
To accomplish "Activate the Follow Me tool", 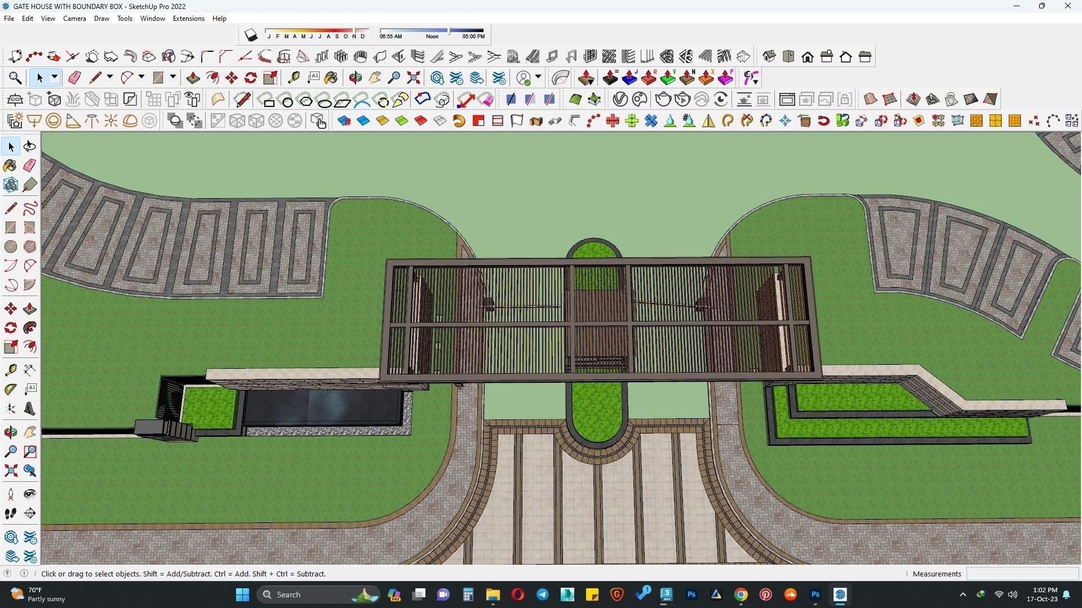I will tap(30, 328).
